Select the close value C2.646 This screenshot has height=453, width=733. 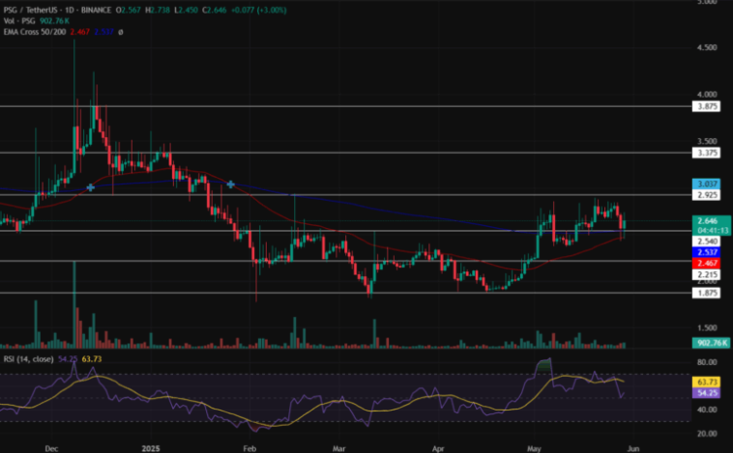(215, 10)
